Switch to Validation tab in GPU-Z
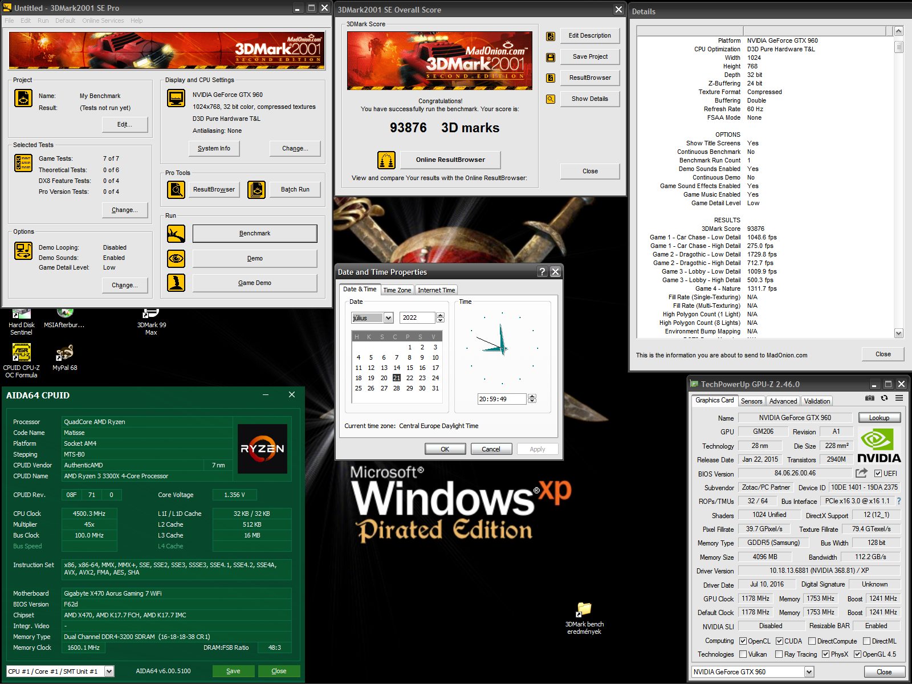The image size is (912, 684). click(x=817, y=401)
